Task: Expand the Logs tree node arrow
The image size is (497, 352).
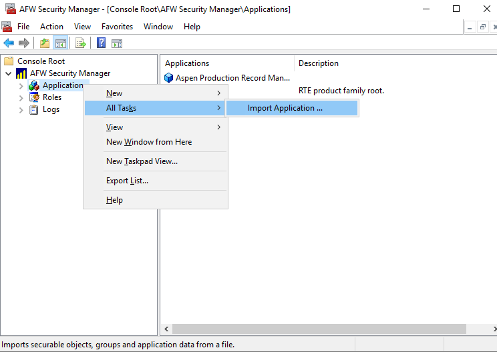Action: pyautogui.click(x=21, y=110)
